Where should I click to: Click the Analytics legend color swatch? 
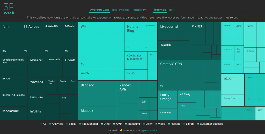(50, 124)
